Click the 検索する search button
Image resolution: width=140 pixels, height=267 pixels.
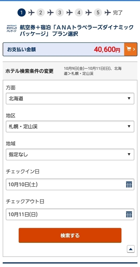(x=70, y=235)
